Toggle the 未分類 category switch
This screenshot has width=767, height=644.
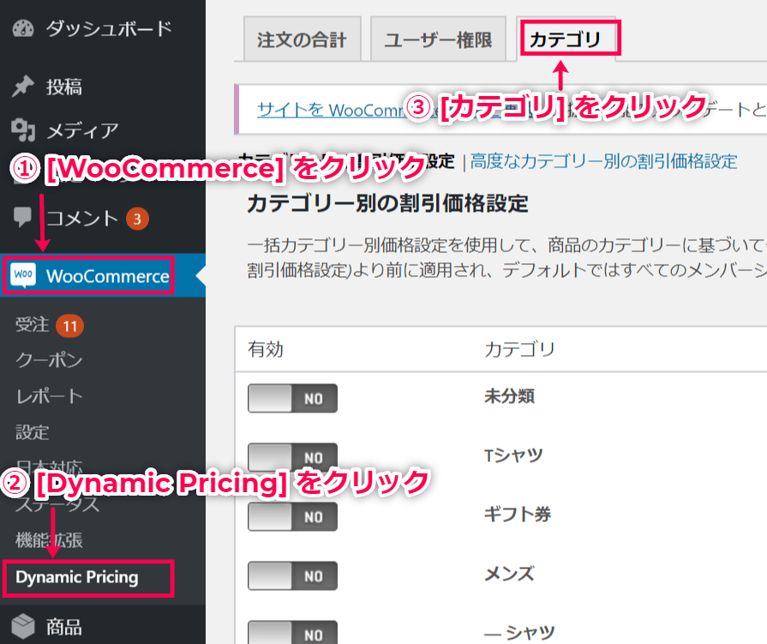[292, 399]
